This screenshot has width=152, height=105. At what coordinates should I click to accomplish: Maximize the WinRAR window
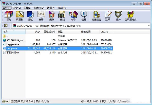click(140, 4)
